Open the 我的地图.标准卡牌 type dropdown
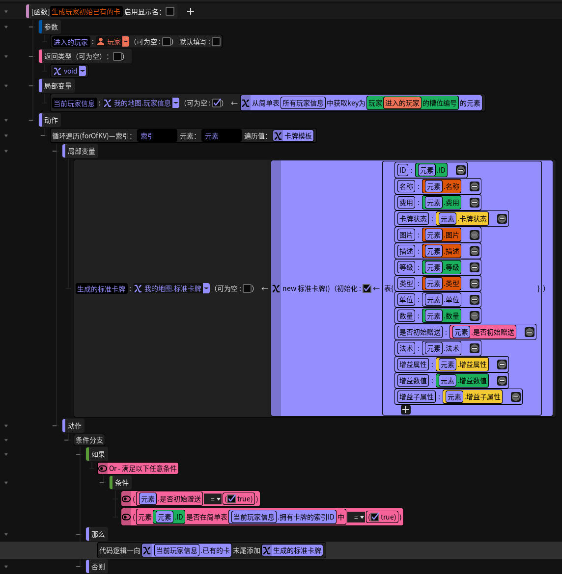562x574 pixels. [x=206, y=288]
